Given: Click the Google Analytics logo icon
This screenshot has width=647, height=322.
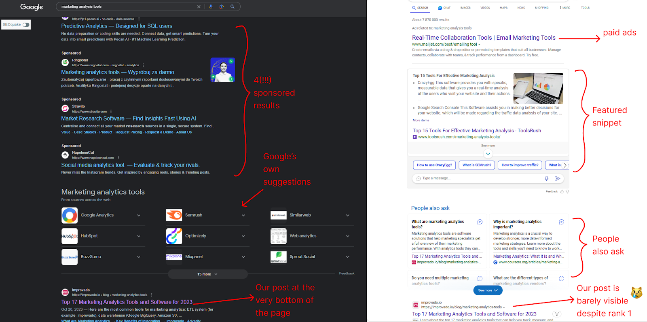Looking at the screenshot, I should coord(70,215).
